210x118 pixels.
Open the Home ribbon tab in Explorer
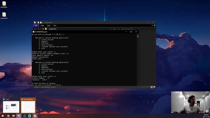(x=42, y=26)
